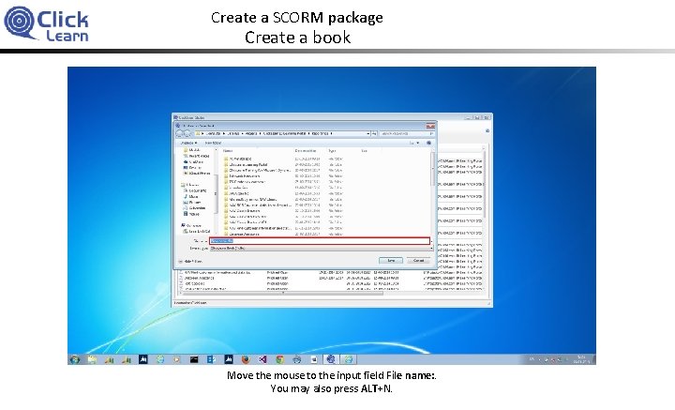Select Pictures in the navigation pane
675x410 pixels.
pos(192,202)
